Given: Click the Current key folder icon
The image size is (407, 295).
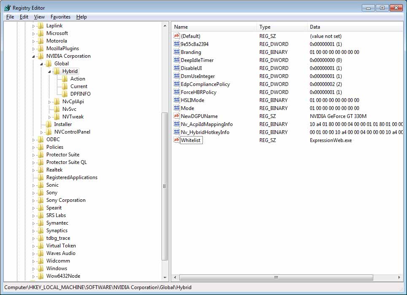Looking at the screenshot, I should click(65, 86).
